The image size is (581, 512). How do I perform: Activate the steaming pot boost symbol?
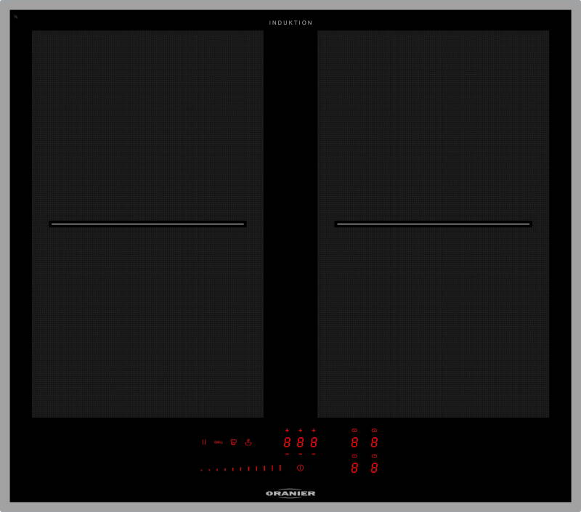(248, 442)
